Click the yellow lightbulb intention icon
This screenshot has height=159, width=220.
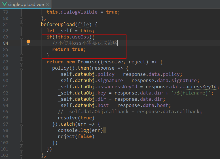pos(28,42)
